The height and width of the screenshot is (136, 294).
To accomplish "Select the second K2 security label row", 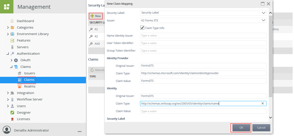I will [96, 36].
